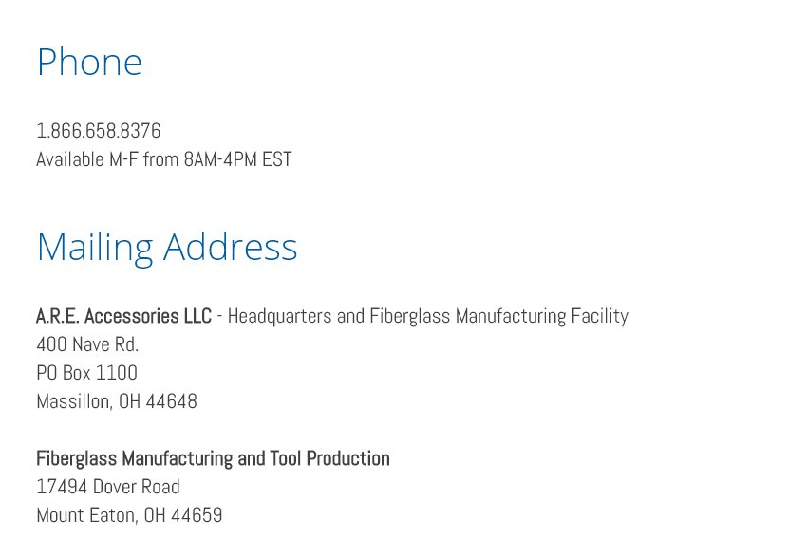Image resolution: width=807 pixels, height=557 pixels.
Task: Click the 17494 Dover Road line
Action: pos(108,487)
